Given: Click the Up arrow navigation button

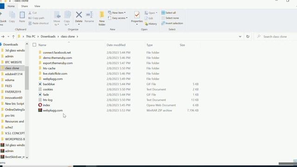Looking at the screenshot, I should [x=13, y=36].
